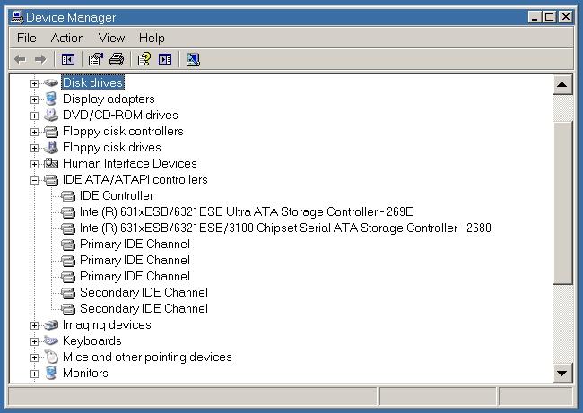Click the Floppy disk controllers icon

pyautogui.click(x=51, y=132)
